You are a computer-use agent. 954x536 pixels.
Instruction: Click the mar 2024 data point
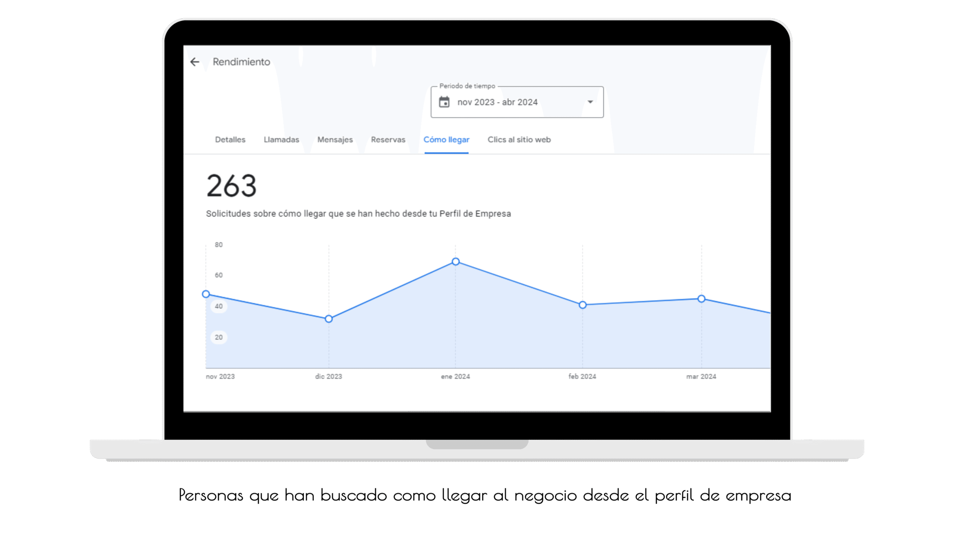[x=701, y=299]
